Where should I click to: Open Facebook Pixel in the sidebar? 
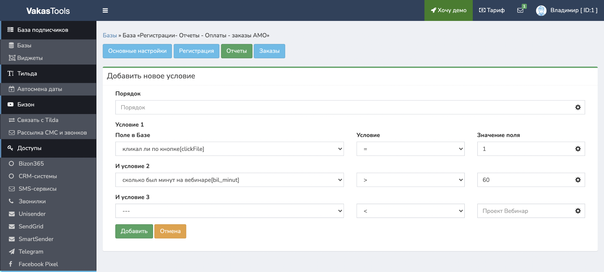[x=38, y=264]
